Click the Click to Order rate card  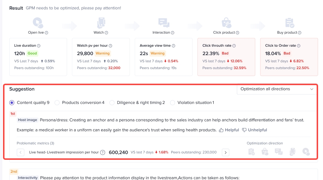289,57
